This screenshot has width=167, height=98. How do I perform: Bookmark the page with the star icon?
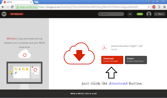[x=148, y=7]
